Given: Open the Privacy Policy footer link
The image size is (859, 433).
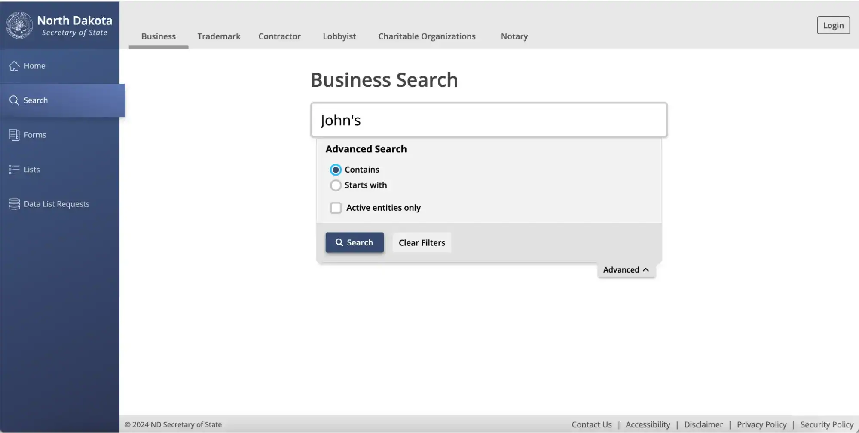Looking at the screenshot, I should [x=761, y=424].
